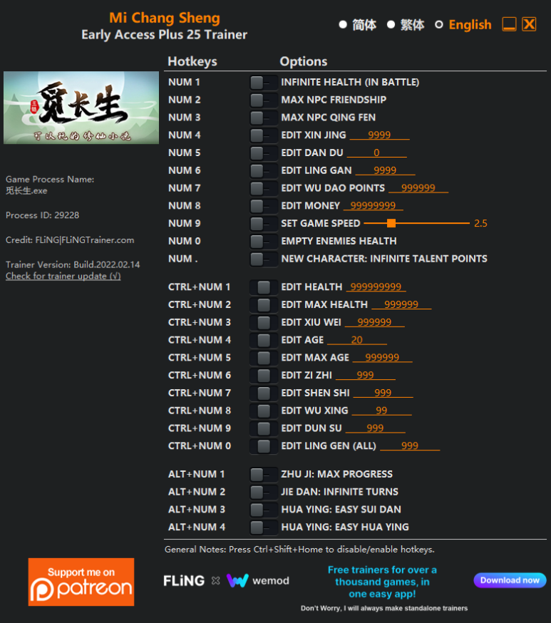Open the Check for trainer update link
The height and width of the screenshot is (623, 551).
(63, 276)
